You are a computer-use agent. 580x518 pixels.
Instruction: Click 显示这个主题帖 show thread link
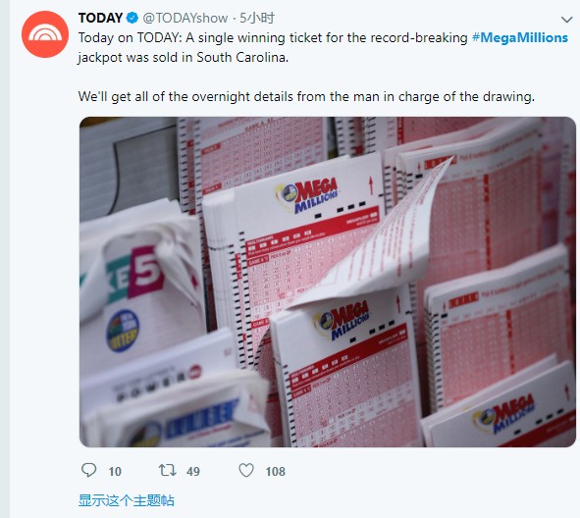point(127,500)
